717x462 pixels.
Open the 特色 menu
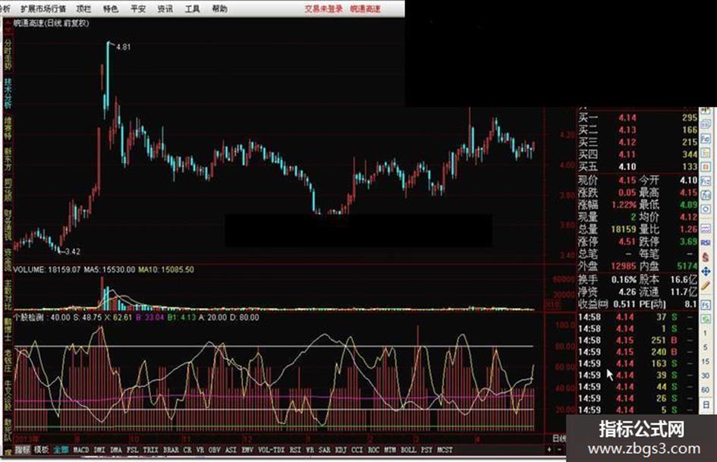(x=111, y=8)
